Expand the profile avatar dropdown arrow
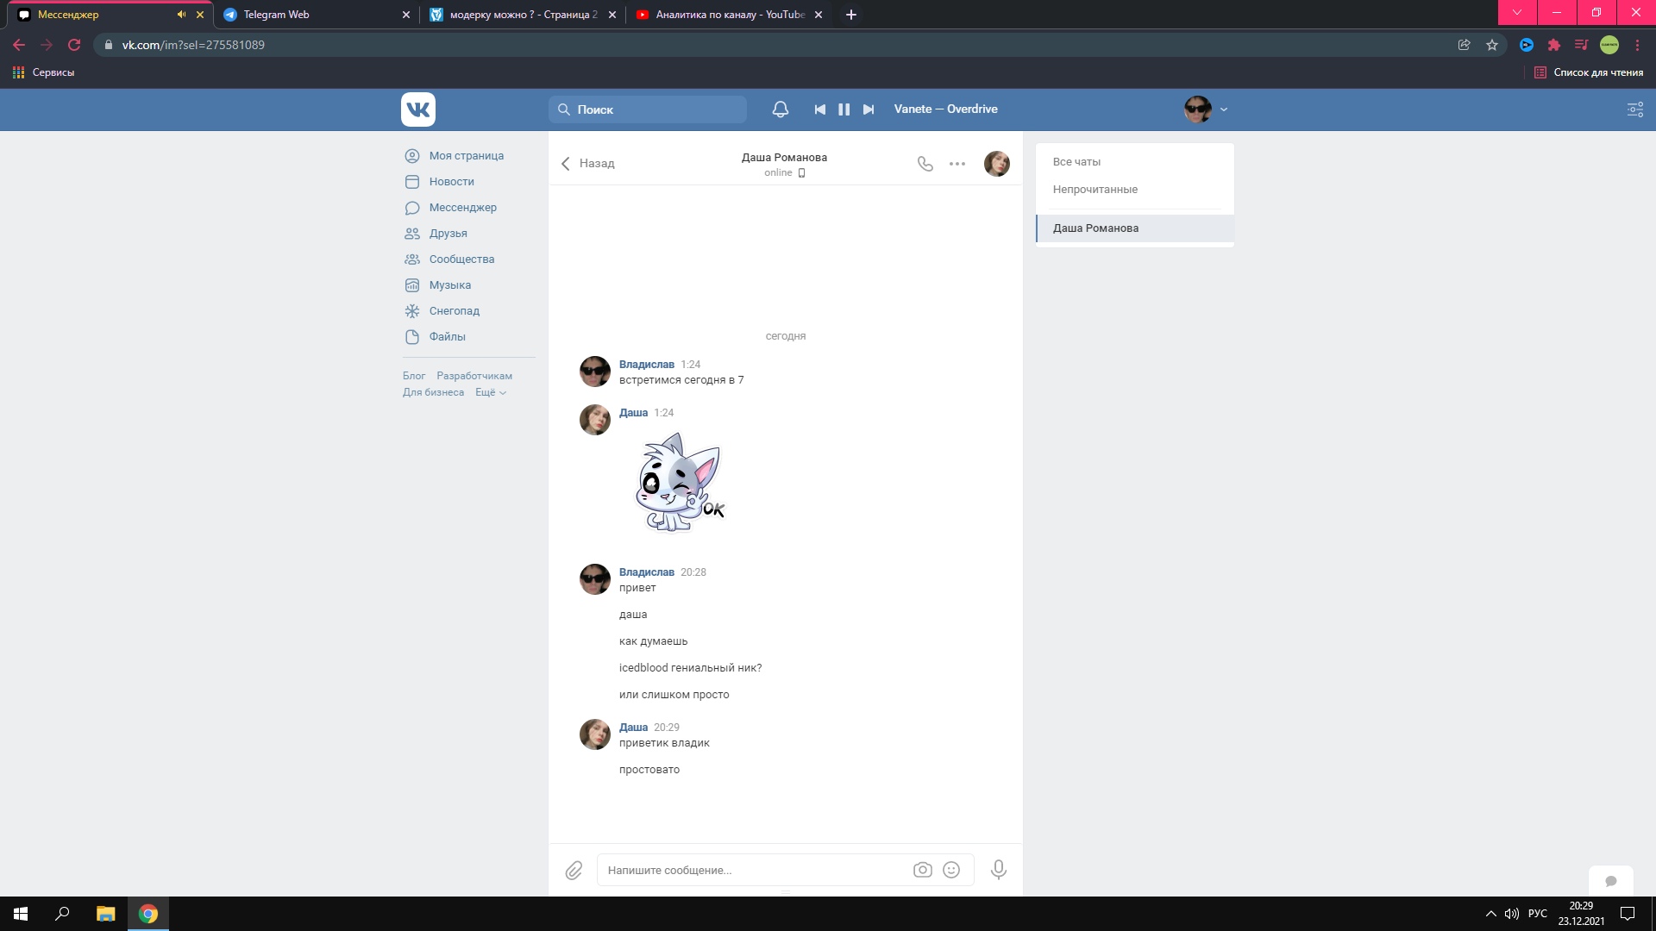 click(1223, 109)
